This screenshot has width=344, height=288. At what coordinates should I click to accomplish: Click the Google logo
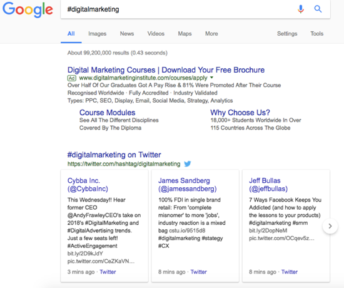[28, 9]
